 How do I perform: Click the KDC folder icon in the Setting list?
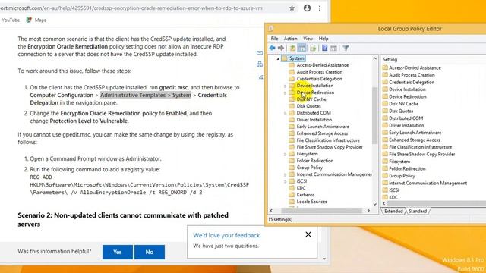coord(385,197)
